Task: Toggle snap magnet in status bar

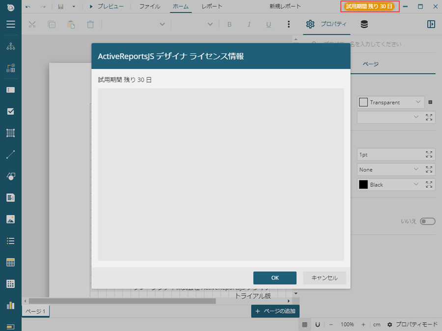Action: [x=318, y=325]
